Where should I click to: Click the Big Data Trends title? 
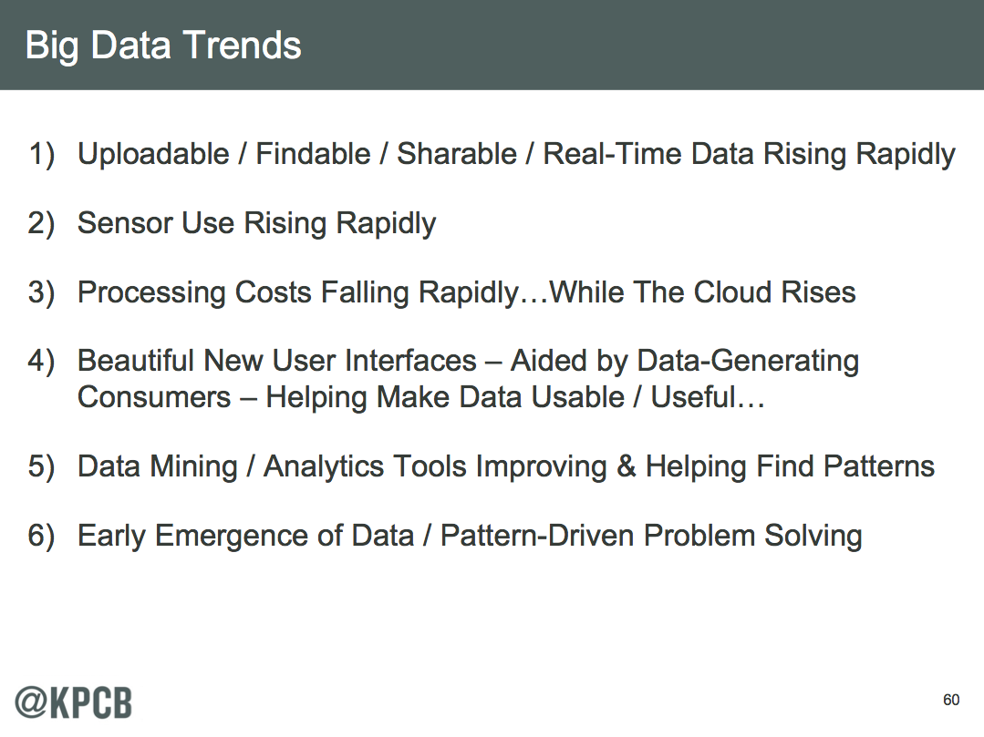(x=163, y=46)
